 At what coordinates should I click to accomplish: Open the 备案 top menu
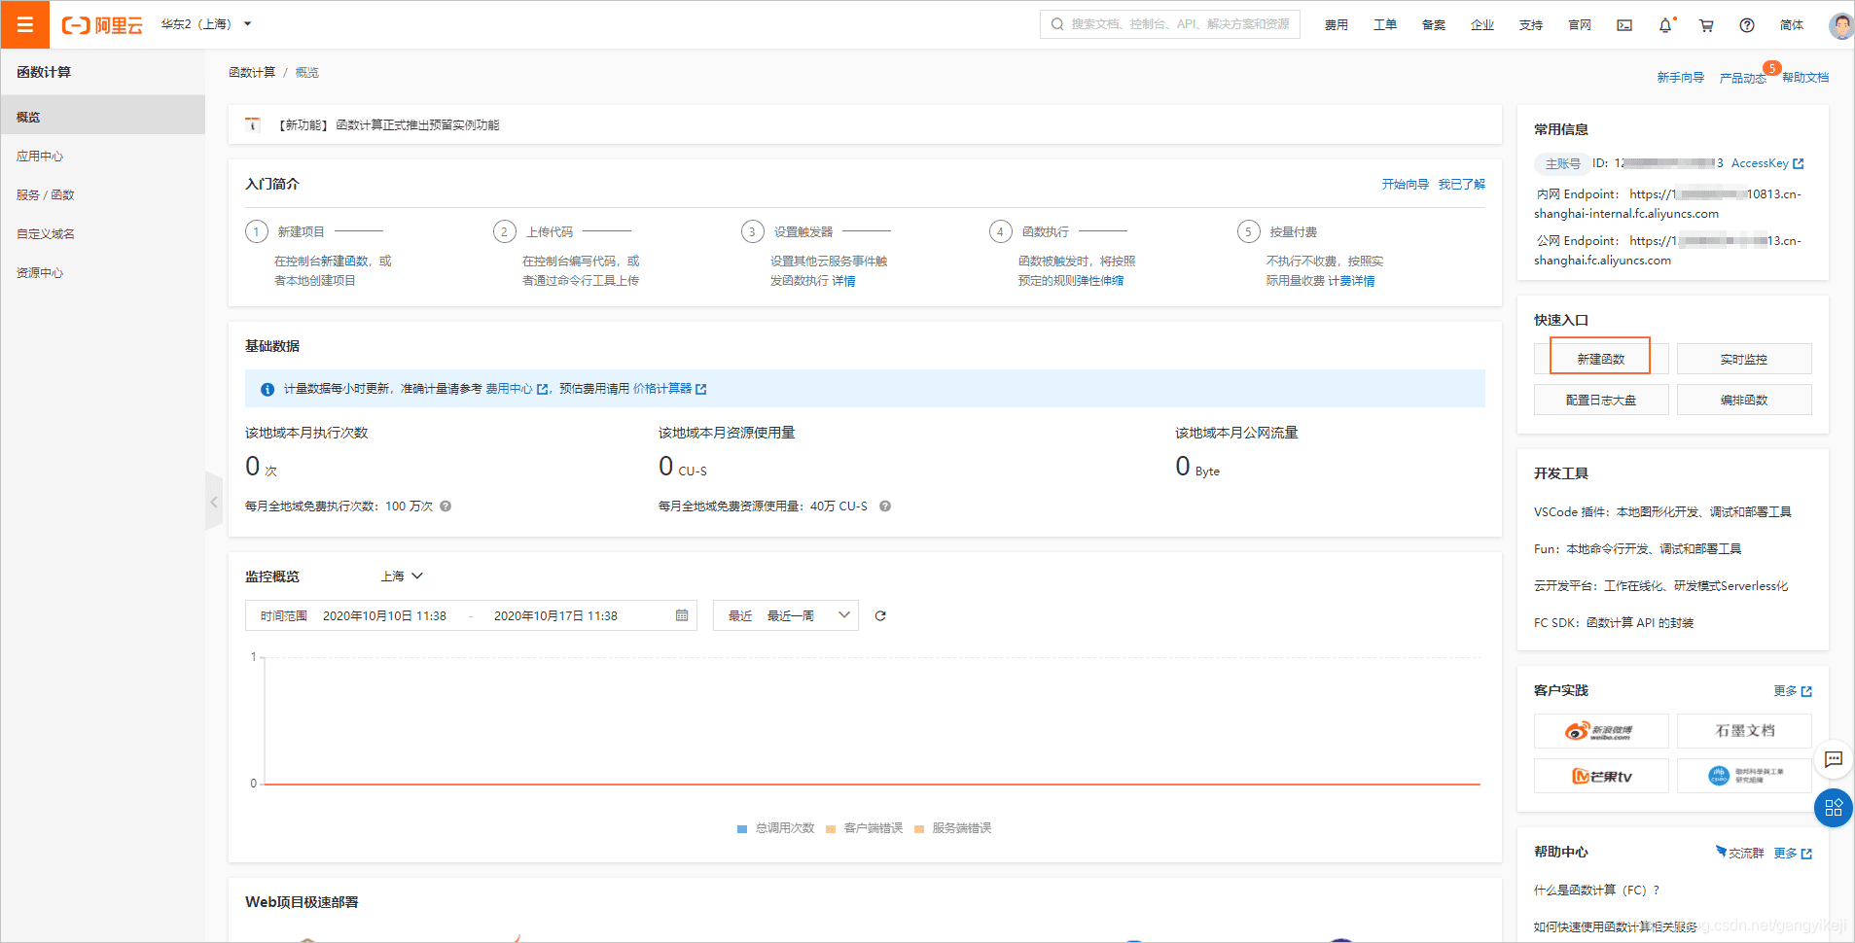(1434, 25)
